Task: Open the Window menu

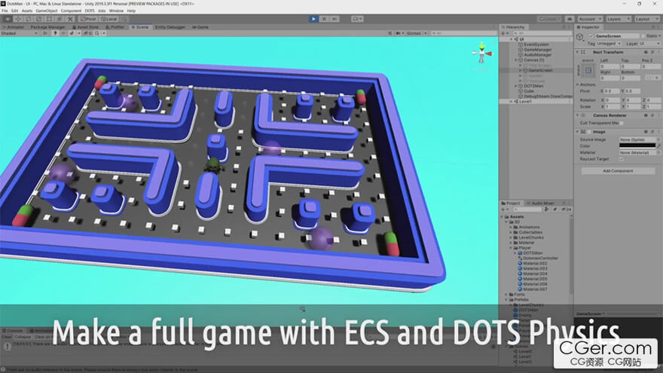Action: (116, 11)
